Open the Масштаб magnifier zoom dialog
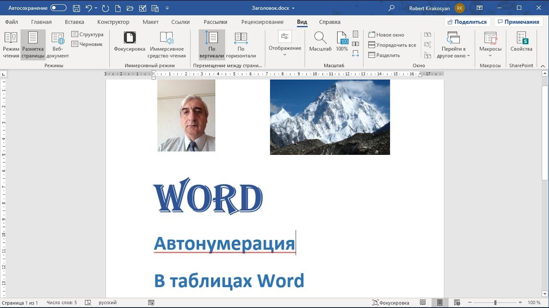Viewport: 549px width, 308px height. [320, 42]
